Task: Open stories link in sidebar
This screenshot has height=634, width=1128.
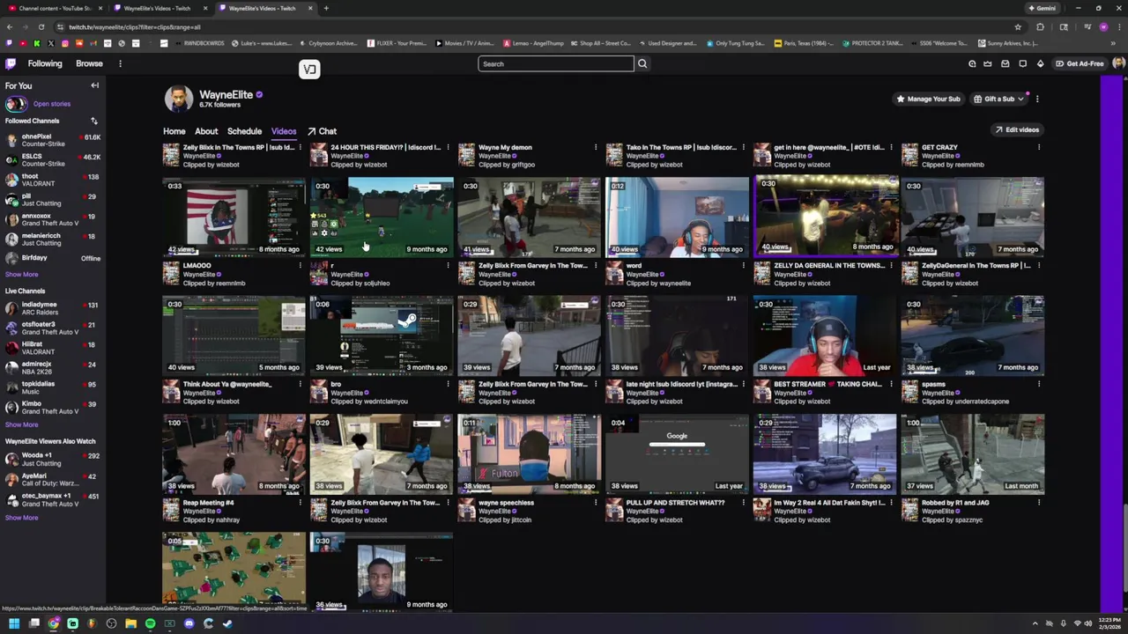Action: (51, 104)
